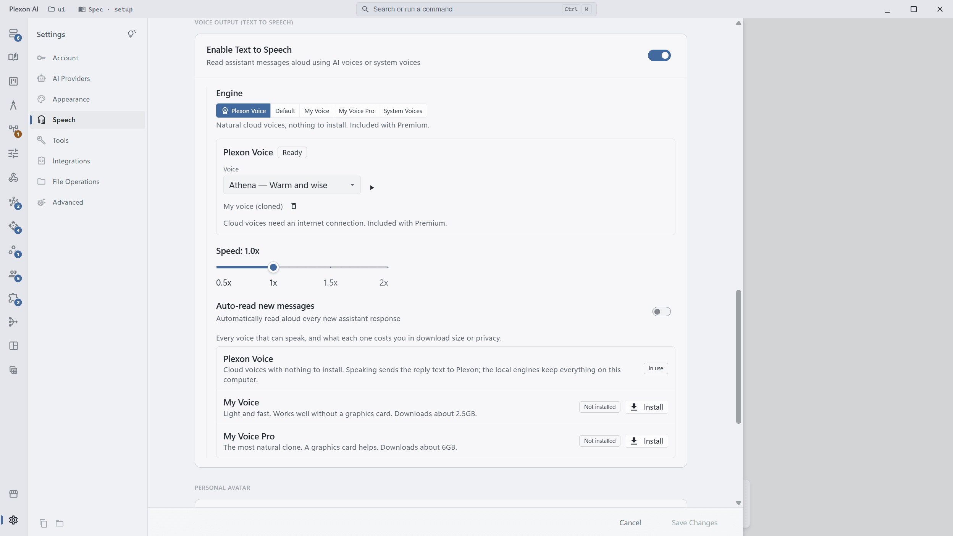Enable Auto-read new messages switch
The image size is (953, 536).
661,312
